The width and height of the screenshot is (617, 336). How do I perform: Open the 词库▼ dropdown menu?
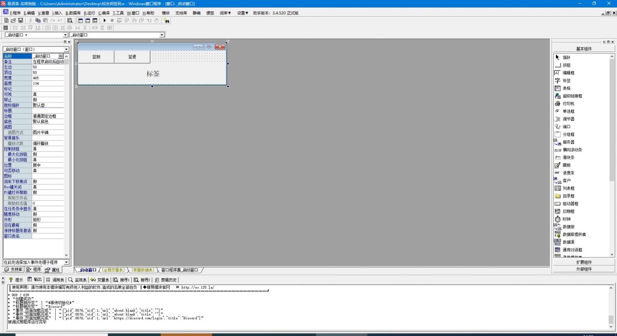point(225,13)
